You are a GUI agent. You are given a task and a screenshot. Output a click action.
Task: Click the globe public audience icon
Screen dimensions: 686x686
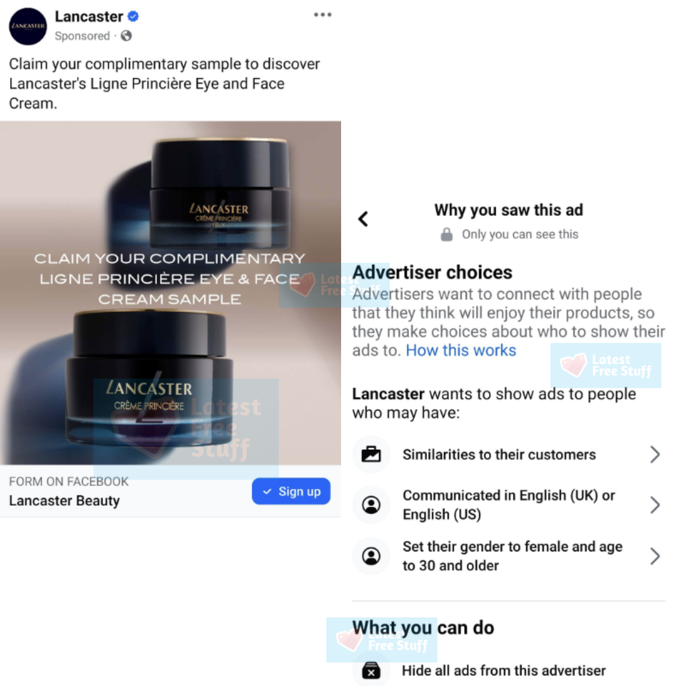click(x=126, y=36)
